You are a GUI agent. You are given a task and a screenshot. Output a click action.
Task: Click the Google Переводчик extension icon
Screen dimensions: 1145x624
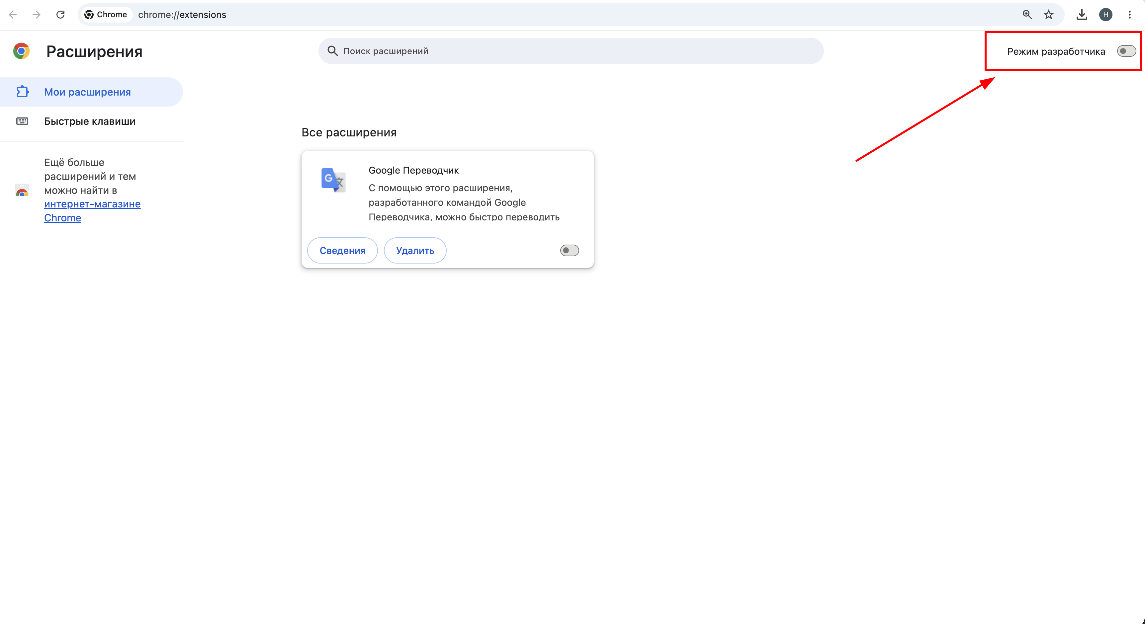tap(333, 180)
